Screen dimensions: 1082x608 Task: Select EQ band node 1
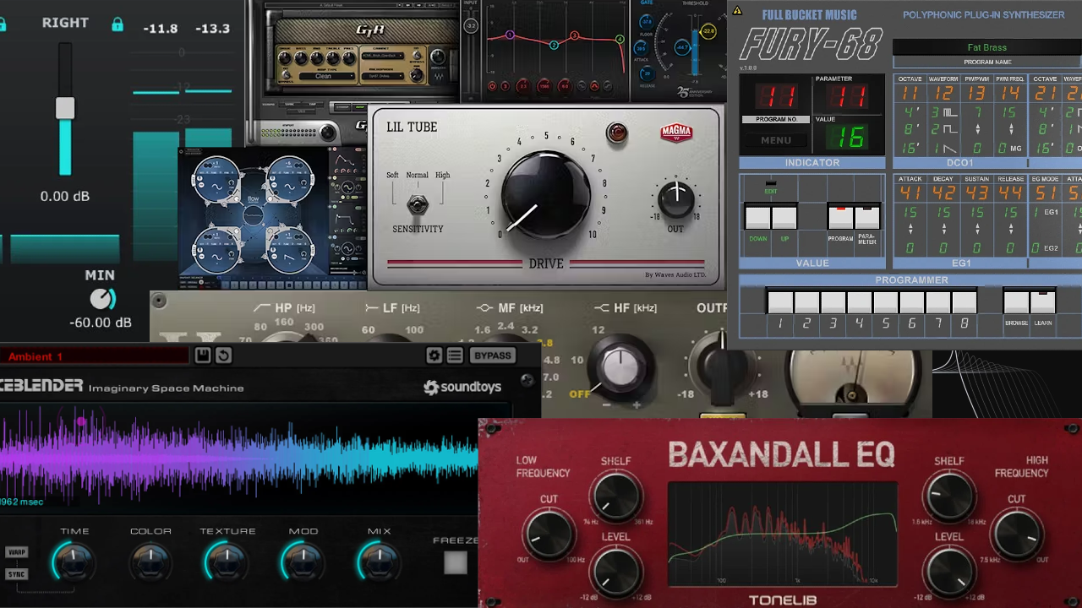(x=510, y=35)
